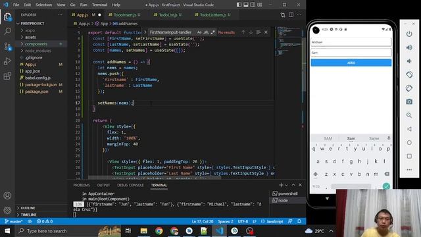Maximize the panel with the up chevron
The height and width of the screenshot is (237, 421).
293,185
